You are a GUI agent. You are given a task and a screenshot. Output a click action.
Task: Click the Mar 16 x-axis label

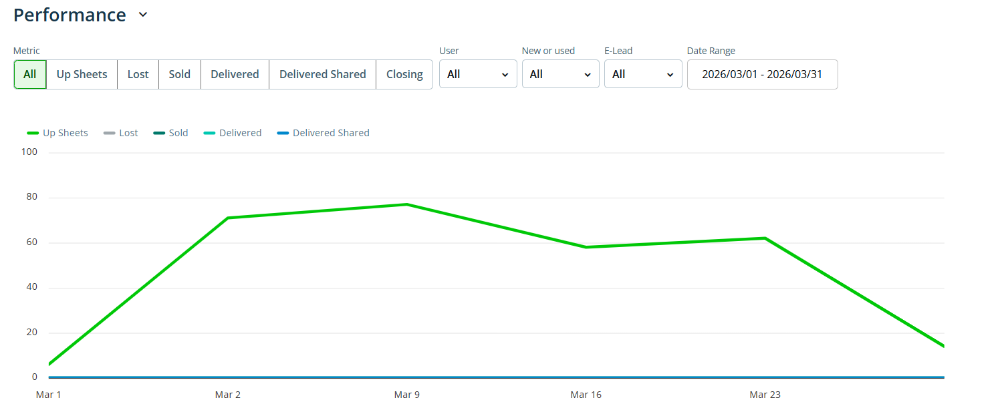pos(586,395)
